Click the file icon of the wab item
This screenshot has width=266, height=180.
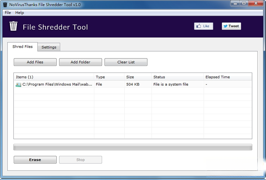coord(18,84)
